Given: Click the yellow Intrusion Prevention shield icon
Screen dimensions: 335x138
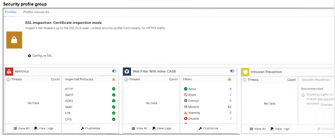Looking at the screenshot, I should pyautogui.click(x=245, y=72).
